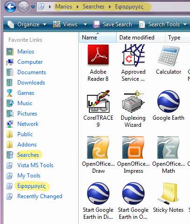190x224 pixels.
Task: Open My Tools saved search
Action: tap(29, 176)
